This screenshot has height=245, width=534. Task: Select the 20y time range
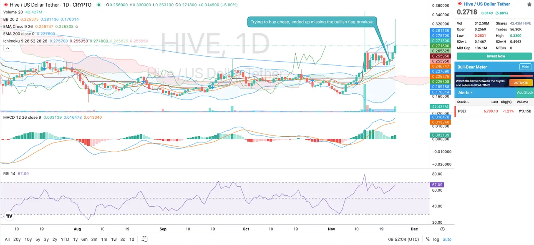17,239
